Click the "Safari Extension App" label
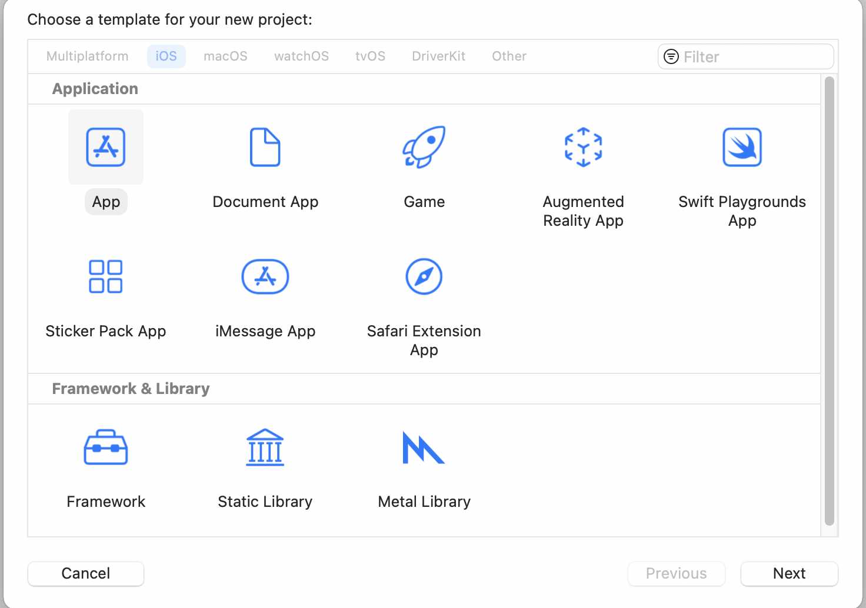866x608 pixels. pyautogui.click(x=424, y=340)
